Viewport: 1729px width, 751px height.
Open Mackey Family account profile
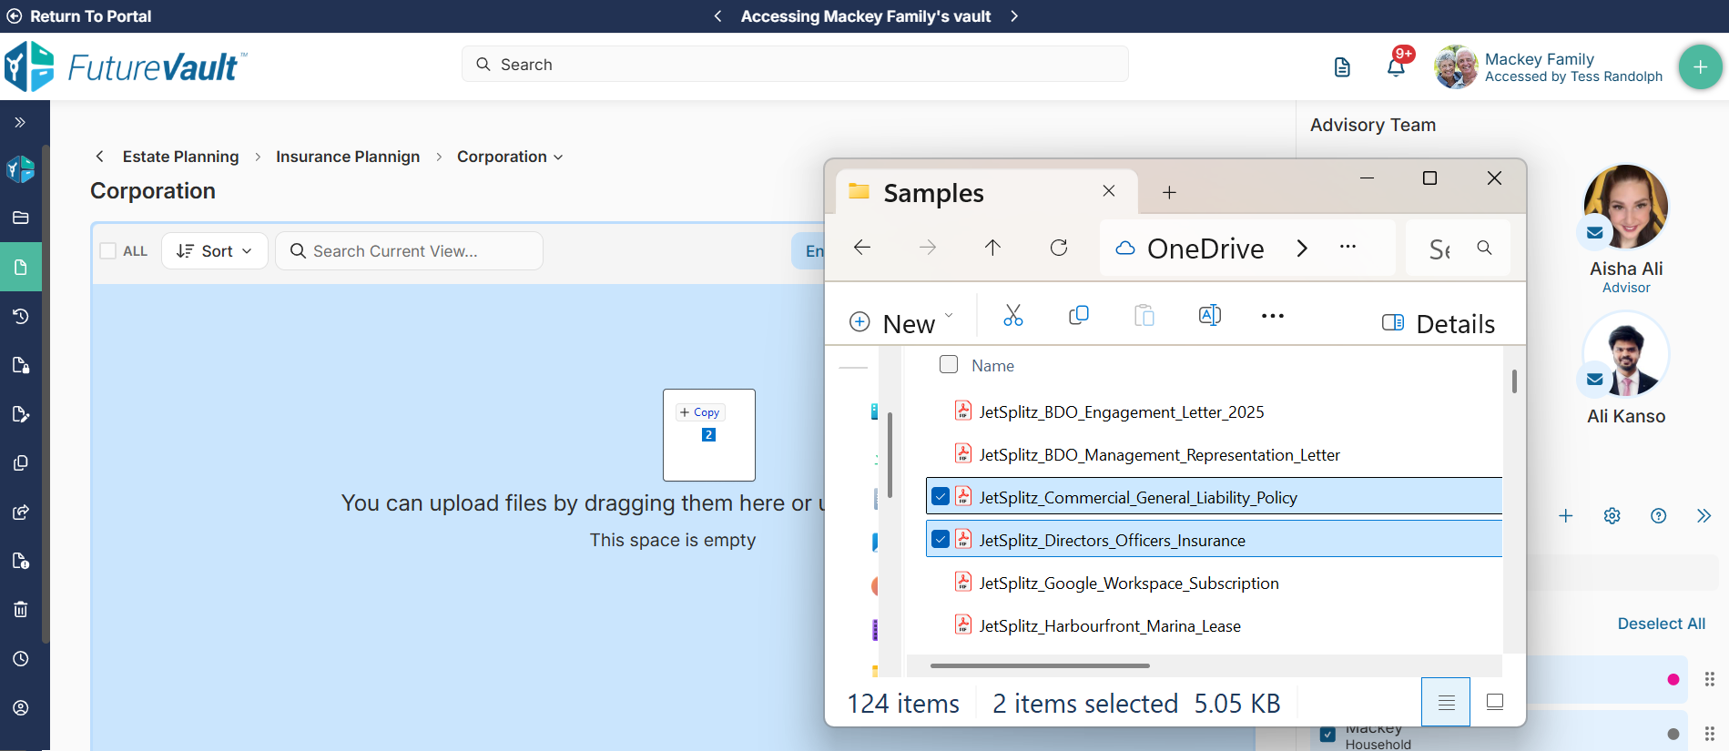1548,67
